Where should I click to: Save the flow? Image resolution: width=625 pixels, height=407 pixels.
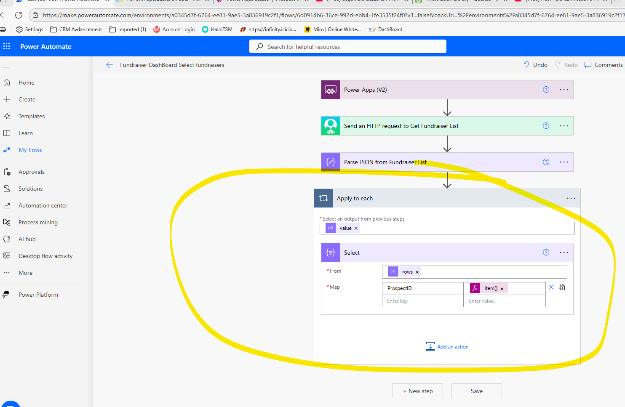pyautogui.click(x=477, y=391)
